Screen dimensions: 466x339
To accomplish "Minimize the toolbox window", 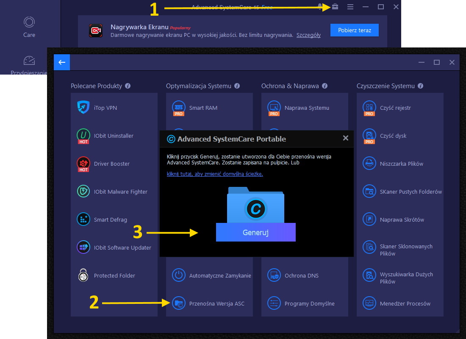I will coord(422,62).
